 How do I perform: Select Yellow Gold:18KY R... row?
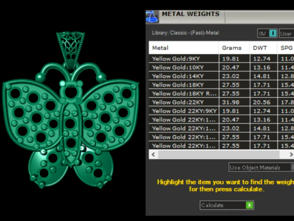click(221, 93)
